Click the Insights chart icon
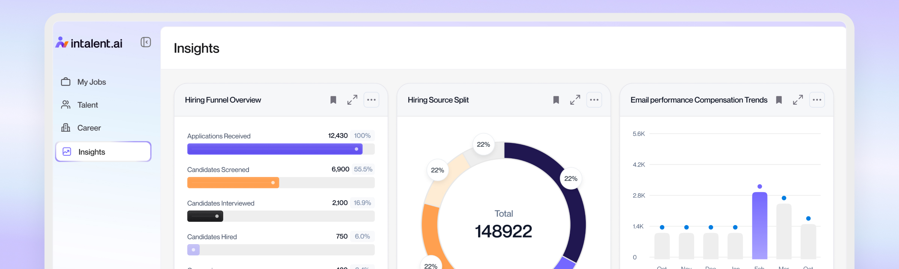This screenshot has width=899, height=269. (67, 152)
